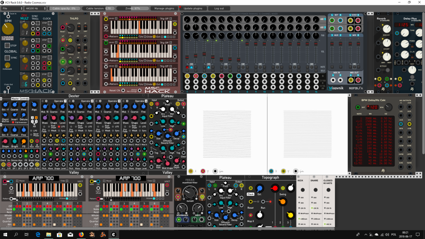Trigger the KICK drum pad button
This screenshot has height=239, width=425.
tap(303, 190)
